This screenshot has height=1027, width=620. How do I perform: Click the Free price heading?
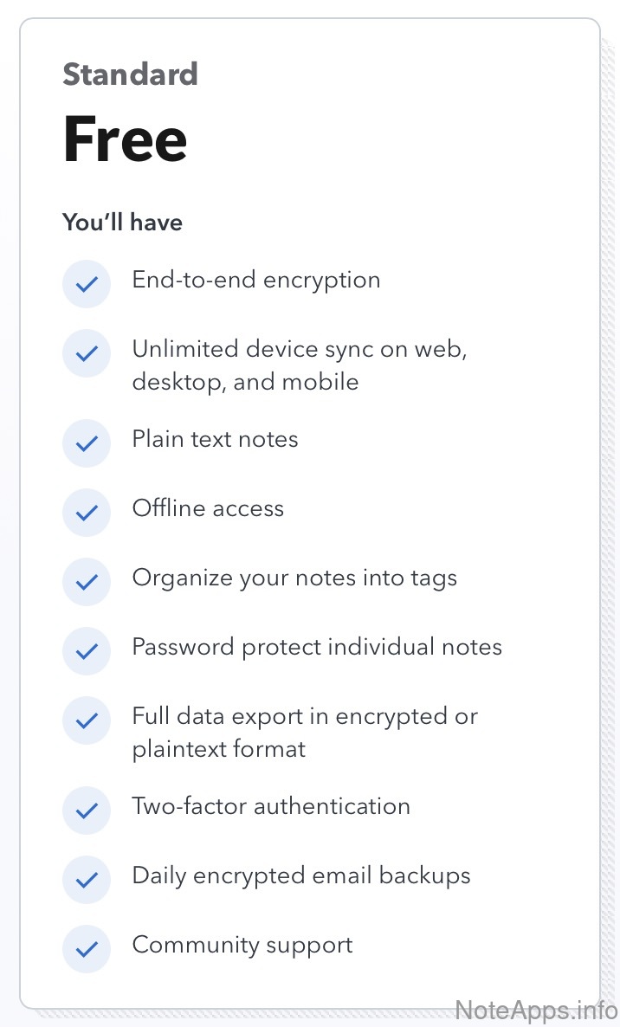tap(126, 139)
